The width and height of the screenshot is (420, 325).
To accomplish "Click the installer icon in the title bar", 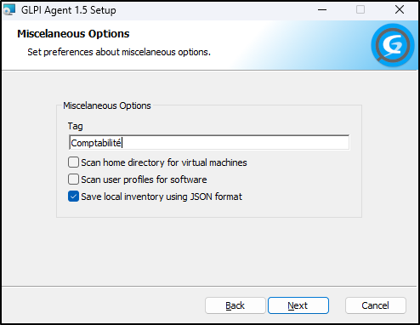I will pos(9,9).
